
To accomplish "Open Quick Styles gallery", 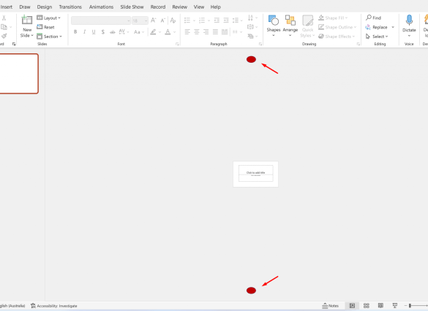I will coord(307,26).
